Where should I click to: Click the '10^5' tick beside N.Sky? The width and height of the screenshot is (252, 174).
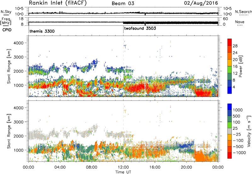19,9
